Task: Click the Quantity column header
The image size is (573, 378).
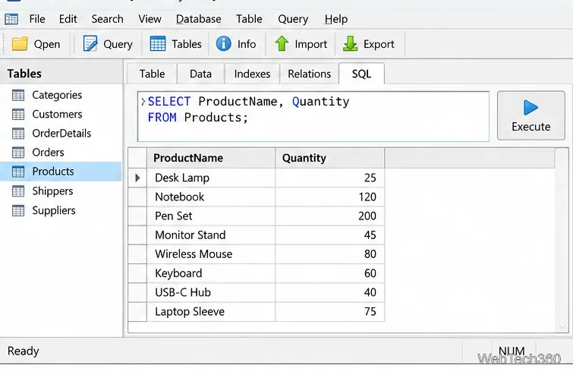Action: 329,158
